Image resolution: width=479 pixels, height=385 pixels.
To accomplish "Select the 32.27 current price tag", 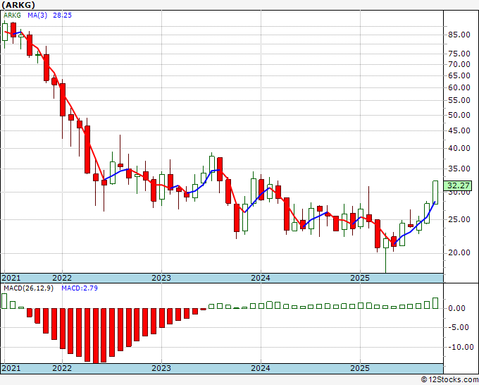I will coord(458,185).
